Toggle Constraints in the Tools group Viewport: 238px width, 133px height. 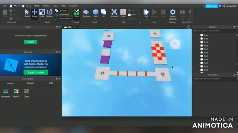pos(62,14)
